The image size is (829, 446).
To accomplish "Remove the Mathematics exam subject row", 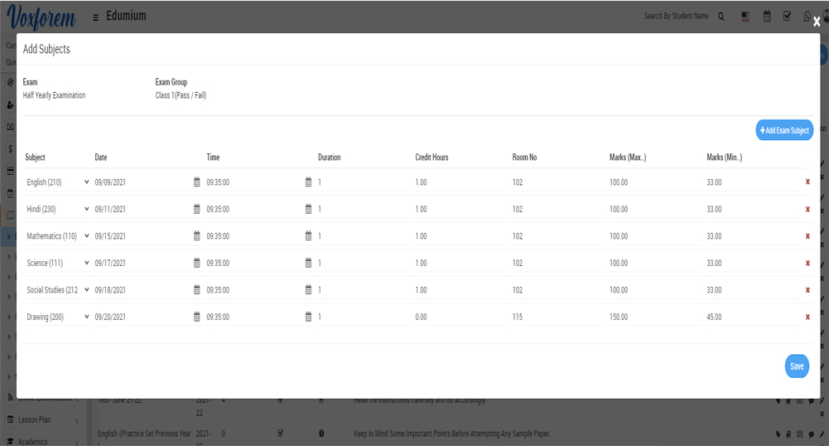I will click(807, 236).
